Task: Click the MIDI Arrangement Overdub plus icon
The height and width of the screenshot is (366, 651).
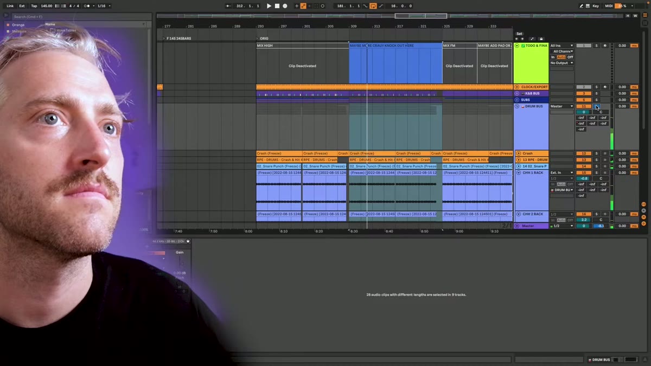Action: pos(297,6)
